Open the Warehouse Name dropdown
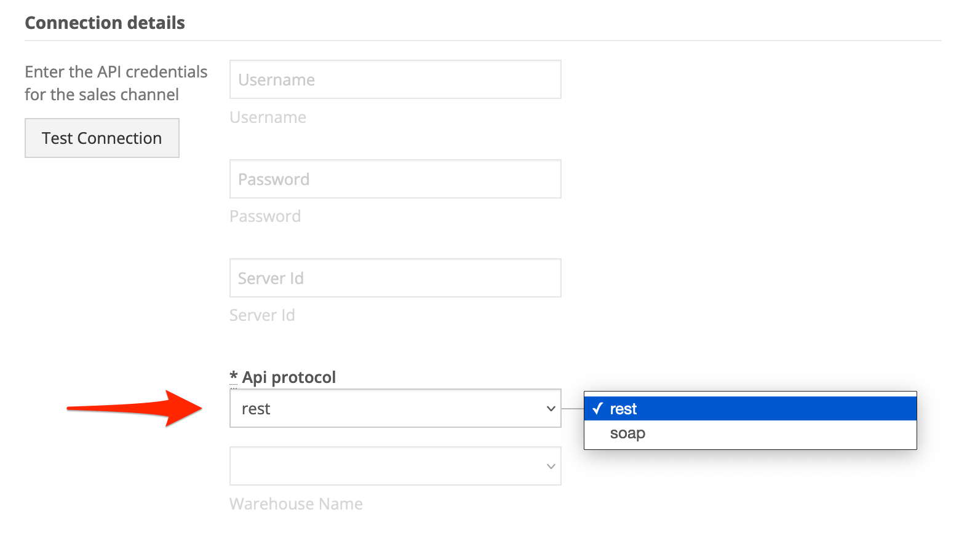 point(396,466)
